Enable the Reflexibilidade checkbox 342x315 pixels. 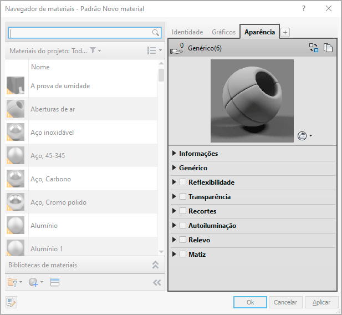click(183, 182)
